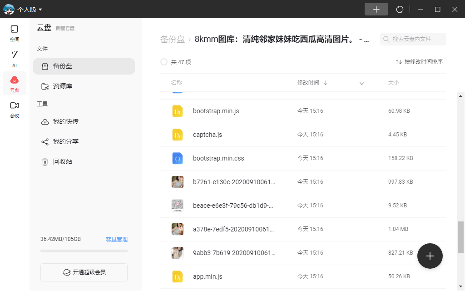Image resolution: width=465 pixels, height=291 pixels.
Task: Select the 云盘 cloud drive icon
Action: [x=14, y=84]
